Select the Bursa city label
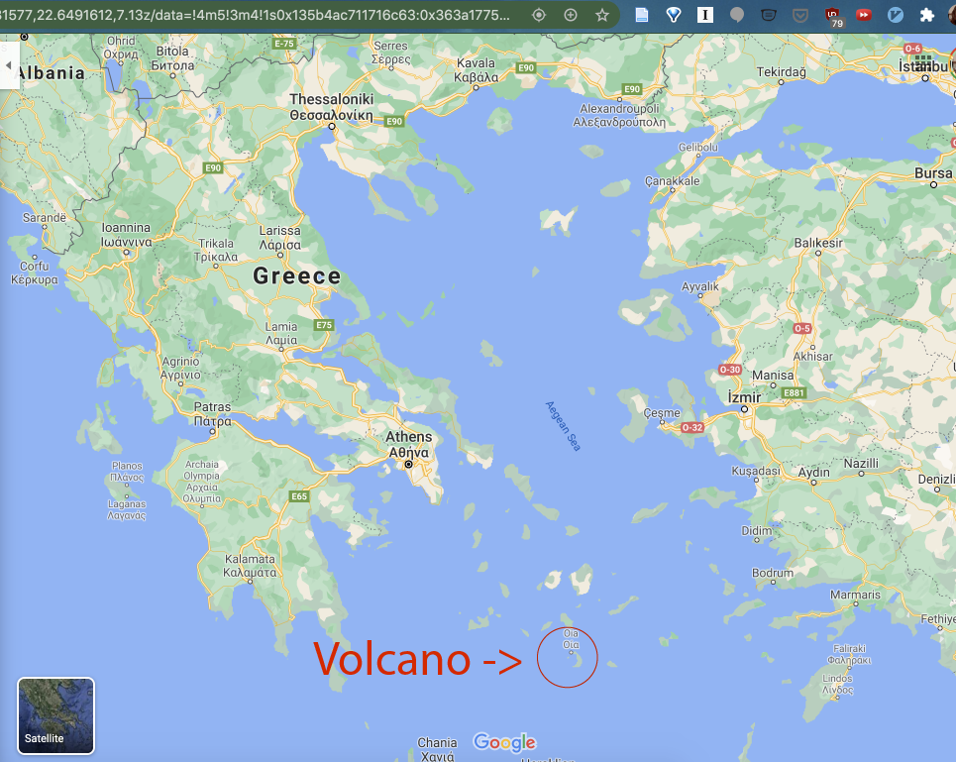The image size is (956, 762). coord(933,173)
